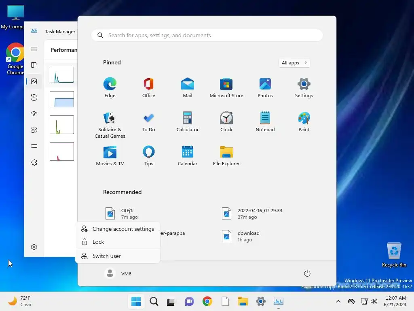The image size is (414, 311).
Task: Open the taskbar blank document icon
Action: [x=225, y=301]
